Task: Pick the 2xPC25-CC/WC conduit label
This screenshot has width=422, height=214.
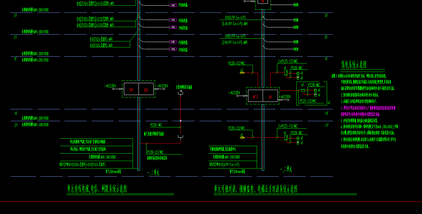Action: coord(288,61)
